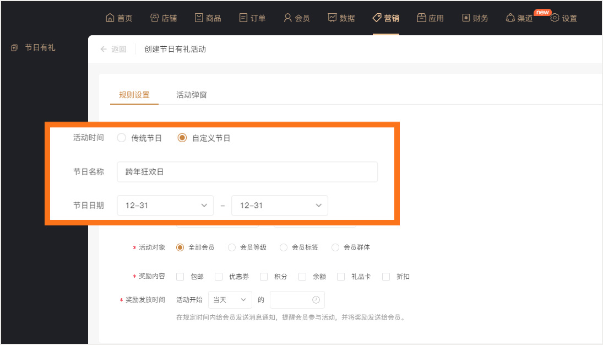This screenshot has width=603, height=345.
Task: Open the 订单 orders icon
Action: point(243,18)
